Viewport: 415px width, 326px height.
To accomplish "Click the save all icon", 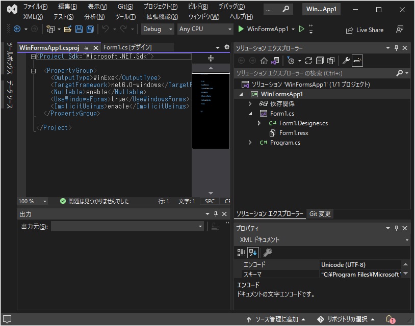I will pyautogui.click(x=90, y=29).
